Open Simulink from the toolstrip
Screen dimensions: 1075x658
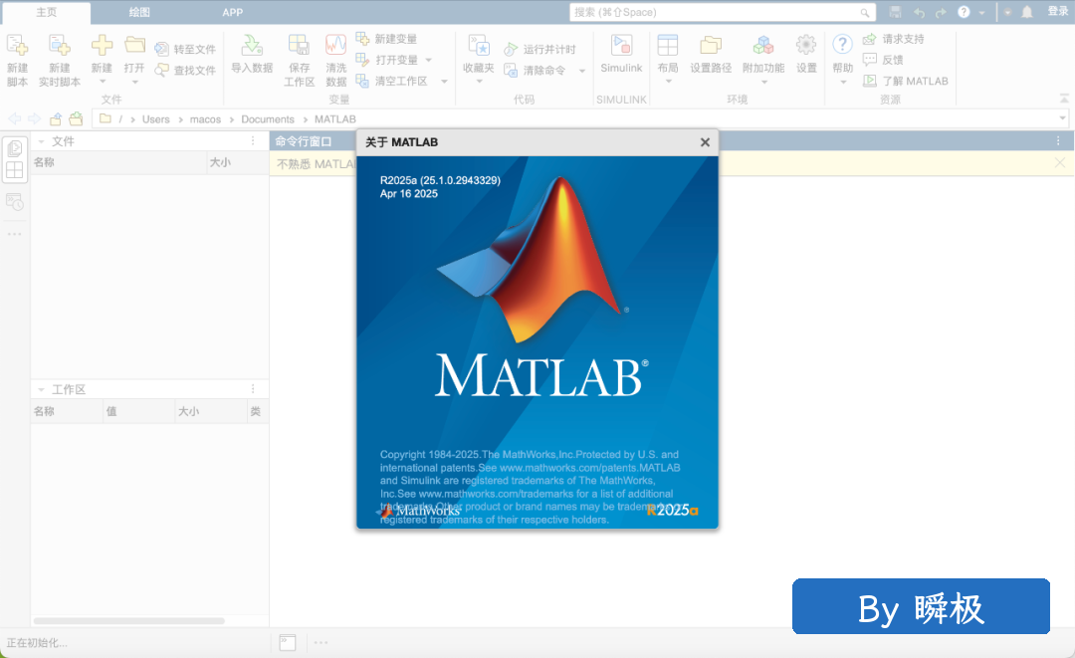621,47
